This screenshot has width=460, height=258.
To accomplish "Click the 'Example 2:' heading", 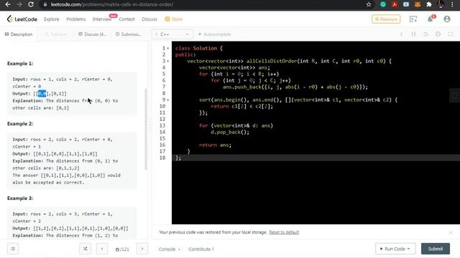I will 20,124.
